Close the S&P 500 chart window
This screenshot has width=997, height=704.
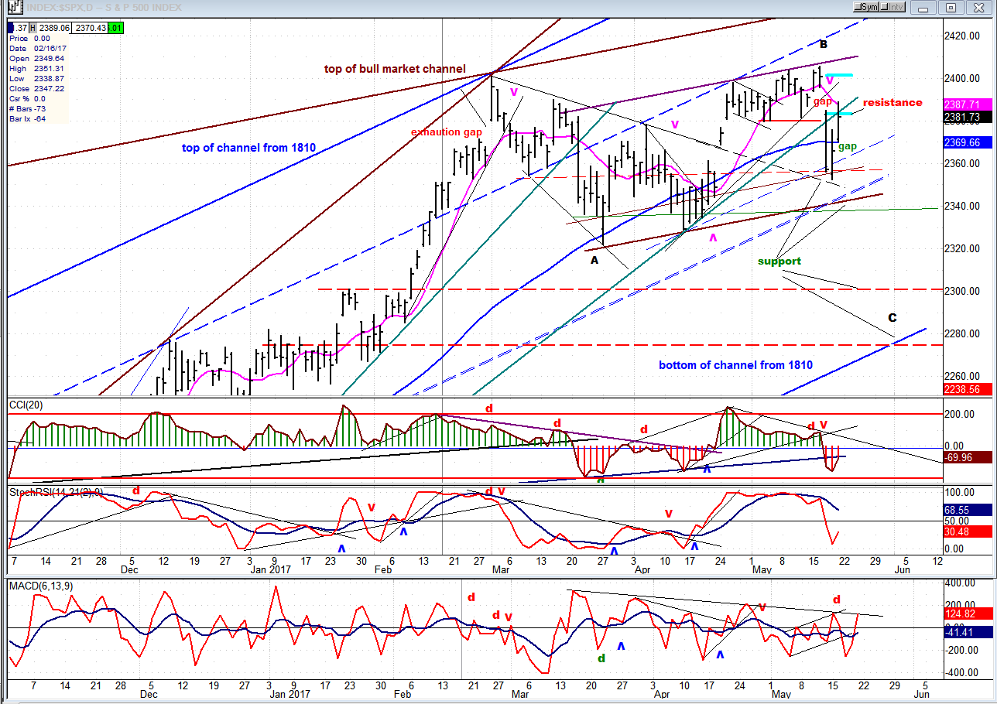(x=978, y=8)
